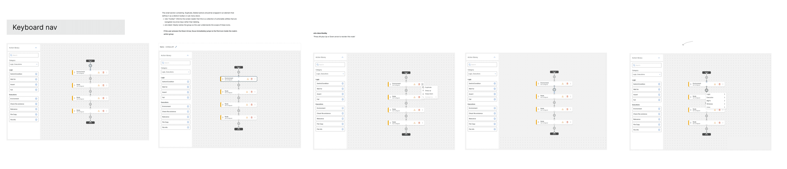787x169 pixels.
Task: Open Environment node kebab menu in Logic popup frame
Action: [723, 84]
